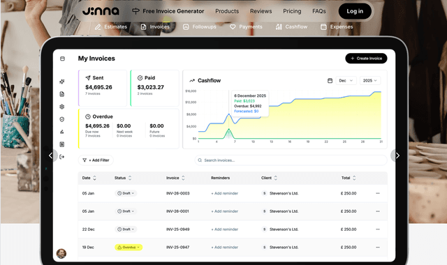Click the 22 Dec date cell
The width and height of the screenshot is (447, 265).
pos(89,229)
